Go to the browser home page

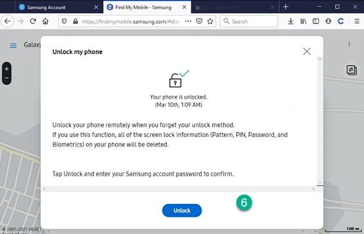click(45, 21)
